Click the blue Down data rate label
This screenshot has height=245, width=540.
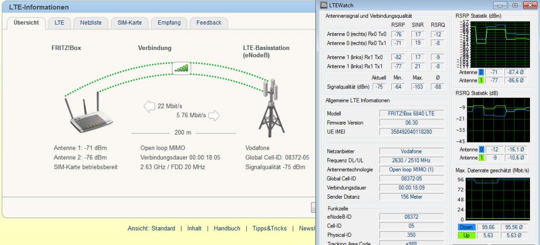pos(467,227)
